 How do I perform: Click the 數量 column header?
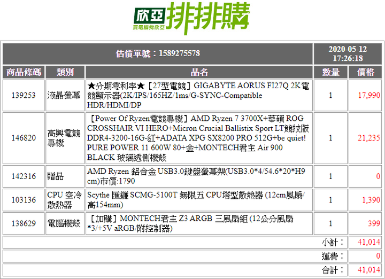pos(331,72)
